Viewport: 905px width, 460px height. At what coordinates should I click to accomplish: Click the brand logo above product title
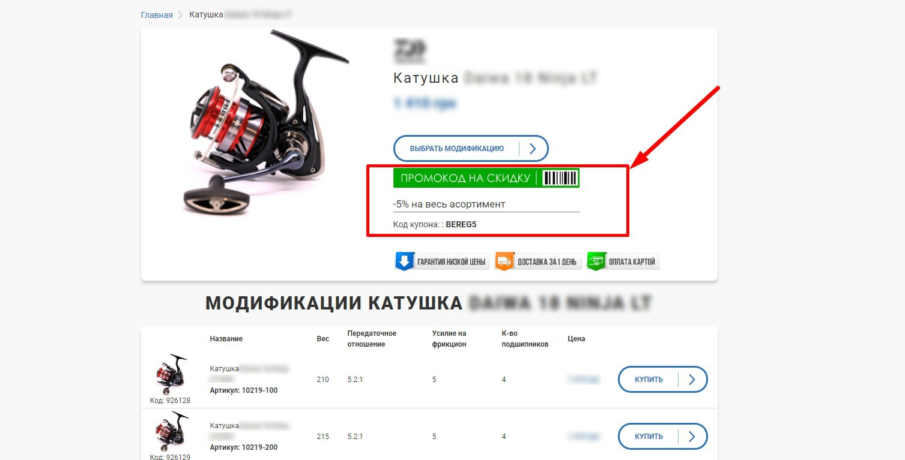click(410, 52)
